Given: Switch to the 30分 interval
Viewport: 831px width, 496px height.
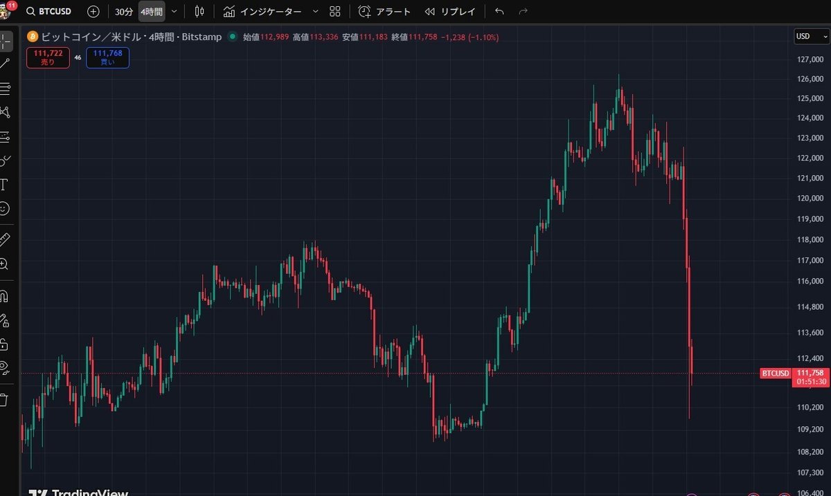Looking at the screenshot, I should point(123,11).
